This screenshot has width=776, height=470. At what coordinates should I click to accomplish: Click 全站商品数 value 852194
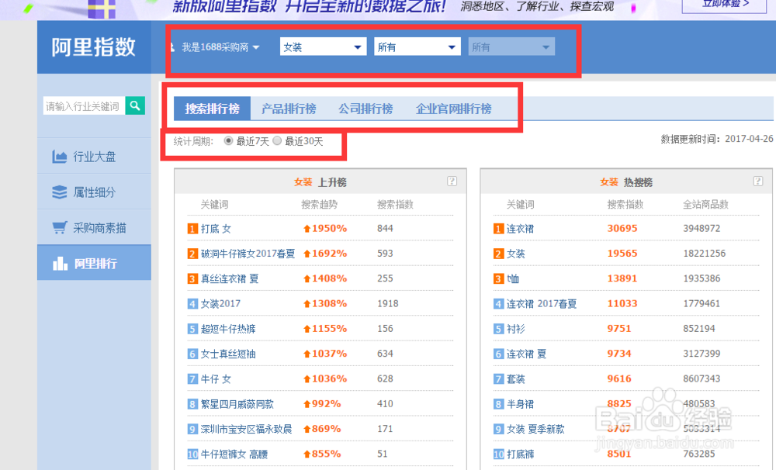point(699,329)
